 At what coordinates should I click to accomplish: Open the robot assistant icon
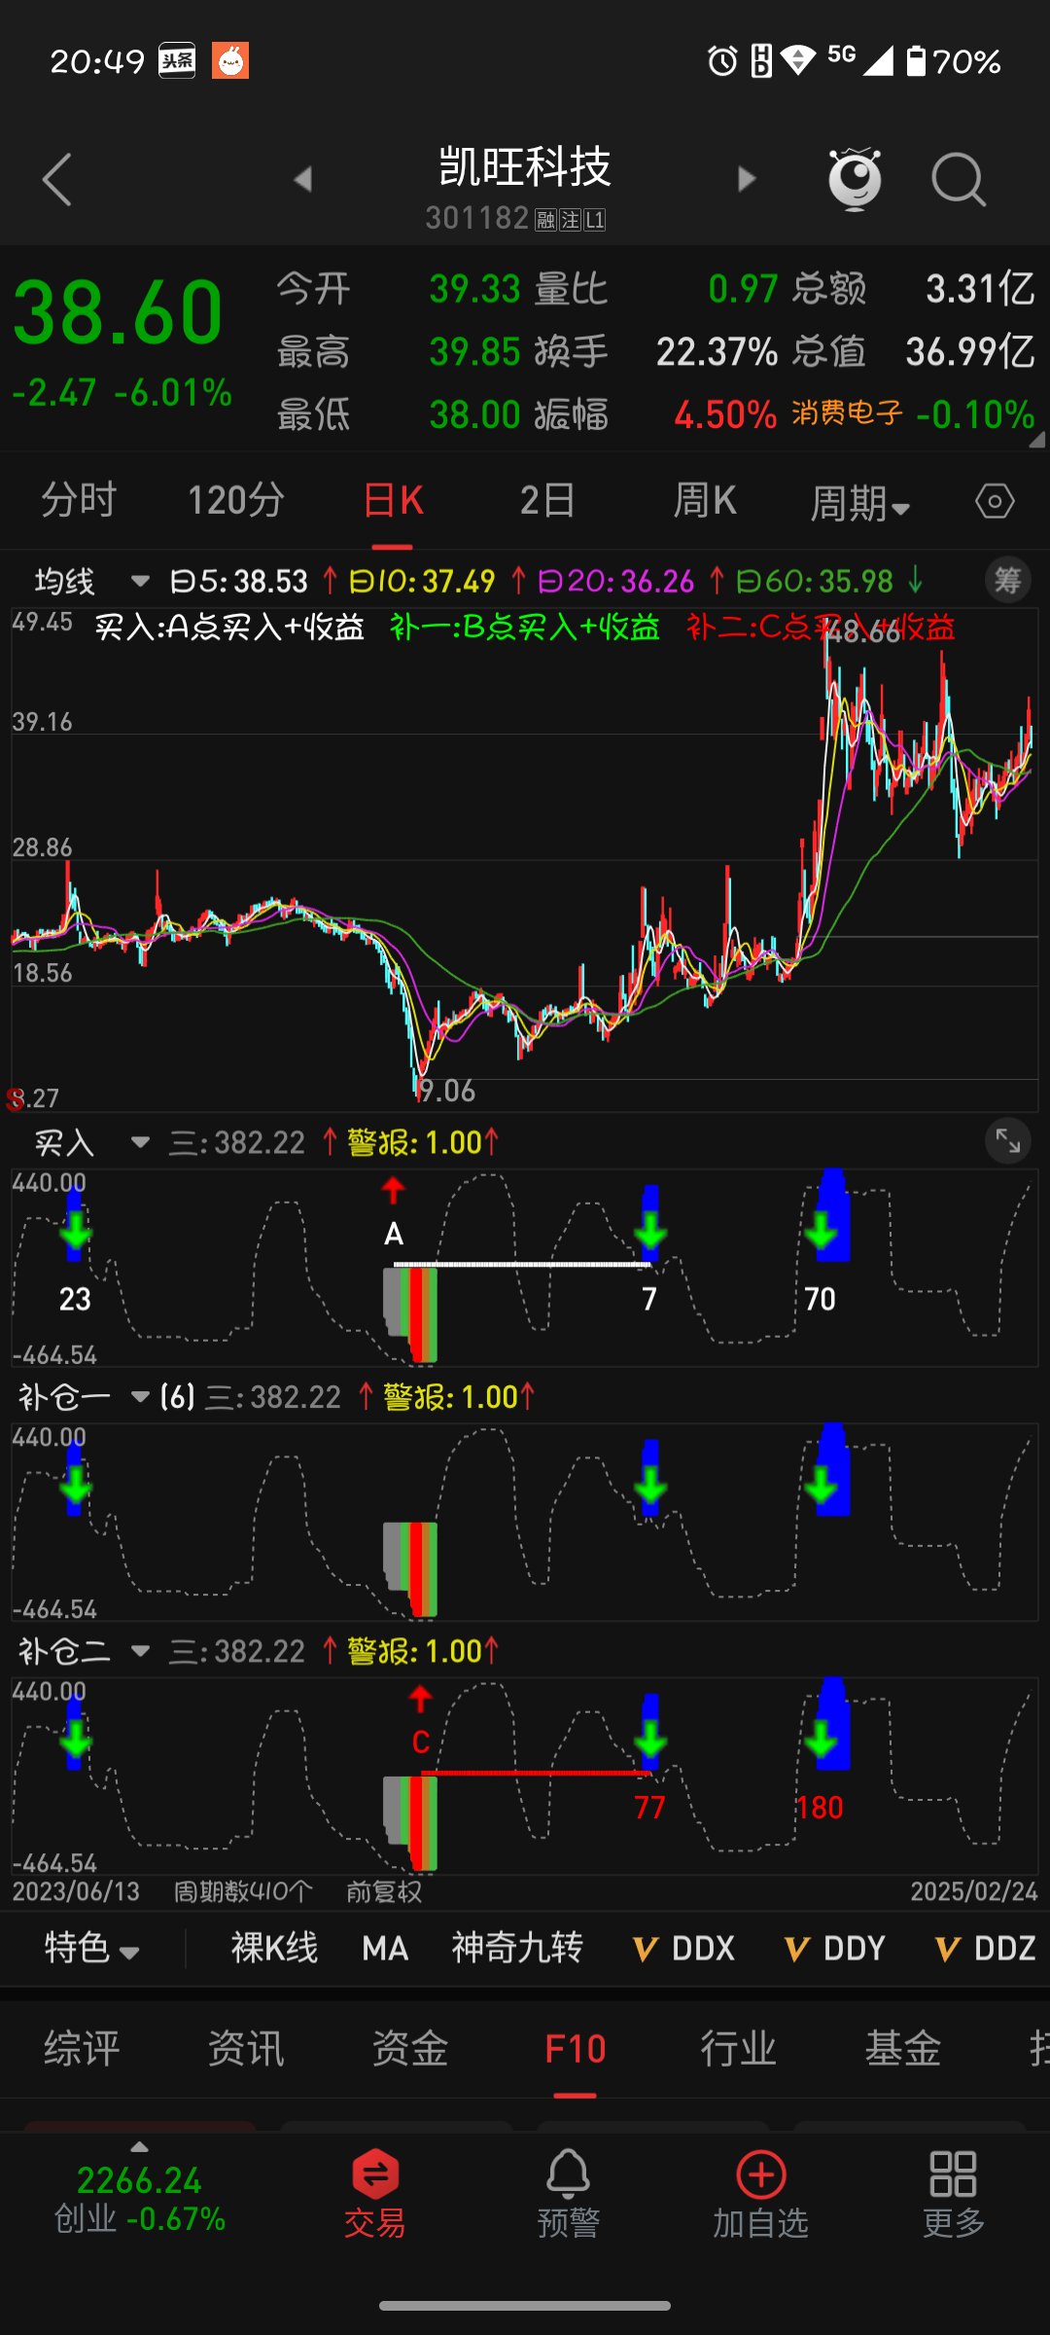click(x=855, y=179)
